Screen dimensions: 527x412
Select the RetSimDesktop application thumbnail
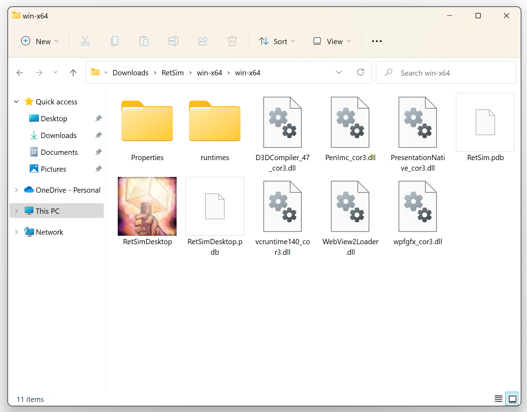tap(147, 212)
